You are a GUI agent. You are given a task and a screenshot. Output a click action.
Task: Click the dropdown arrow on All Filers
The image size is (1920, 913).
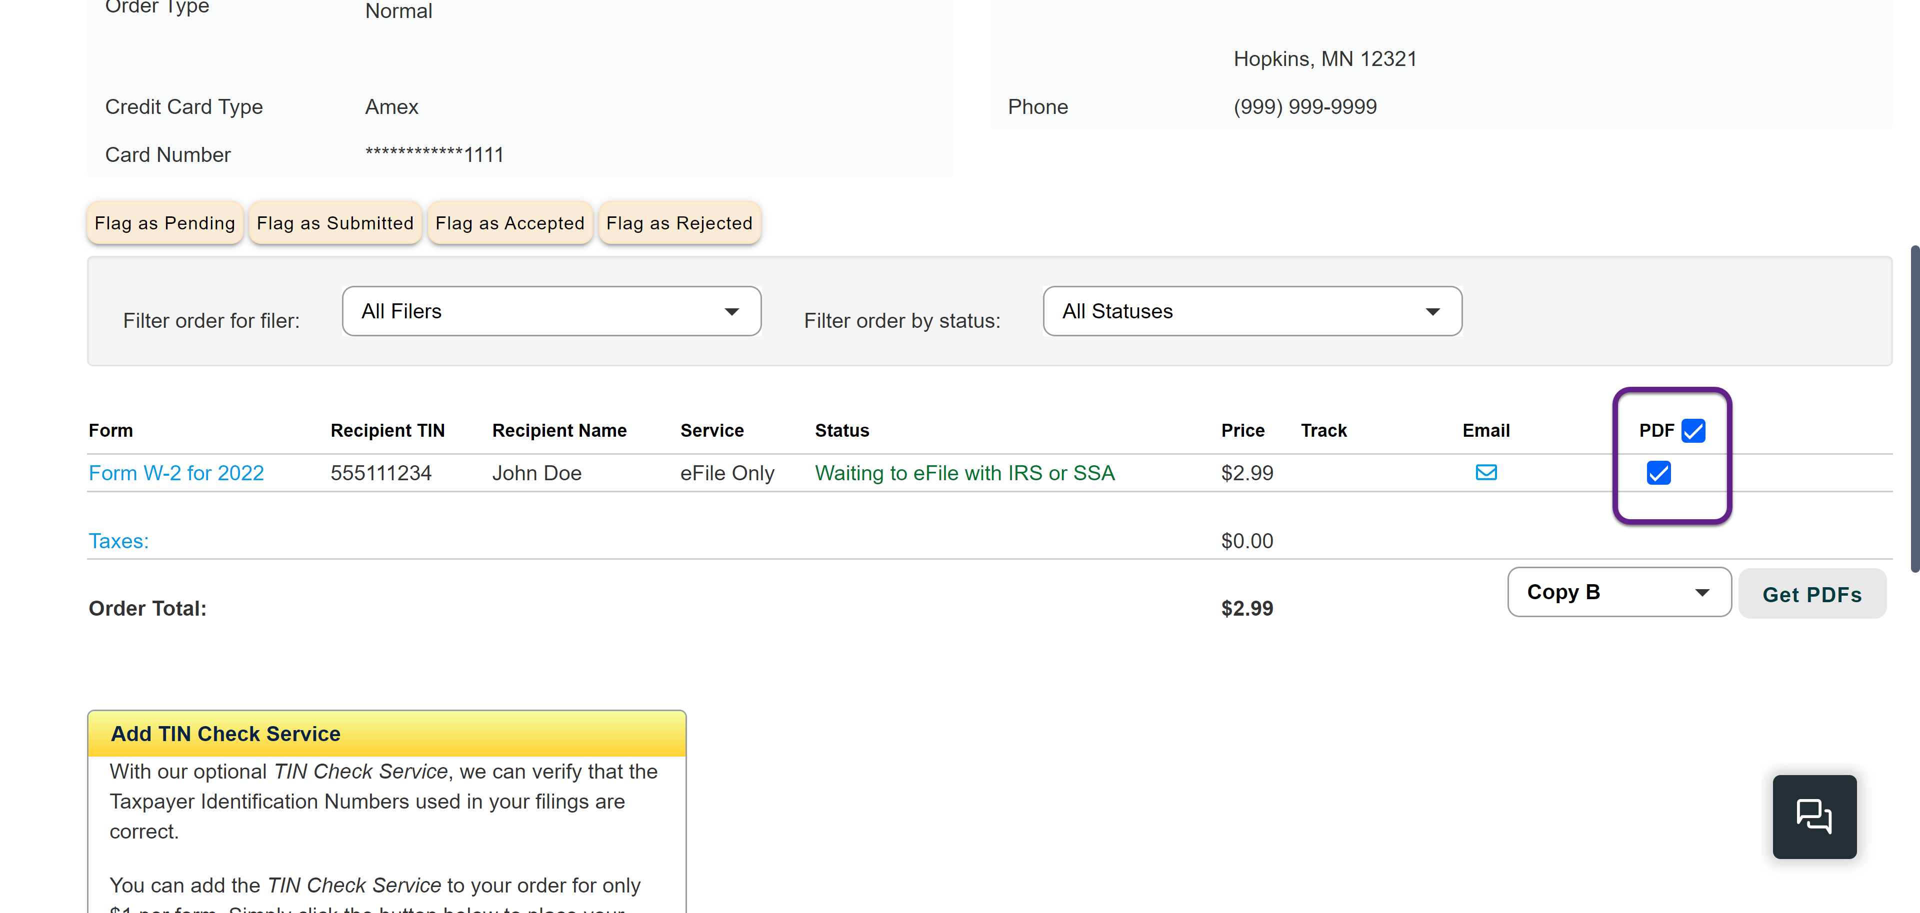tap(731, 311)
